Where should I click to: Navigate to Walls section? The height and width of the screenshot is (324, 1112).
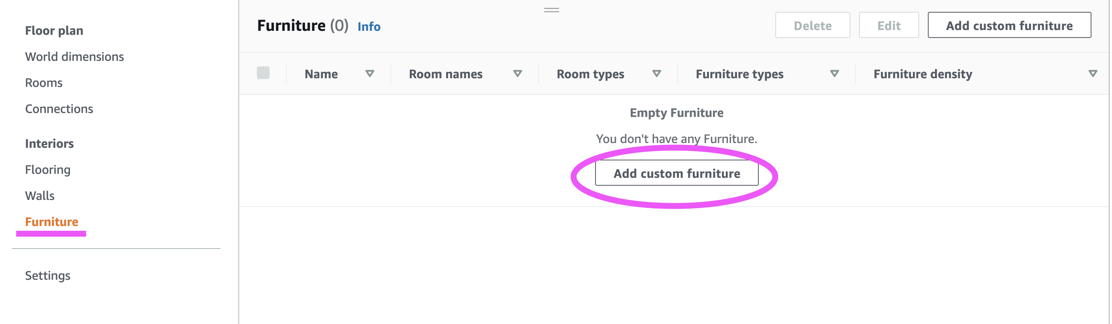40,196
